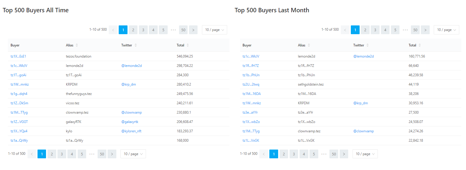Sort All Time table by Total
Image resolution: width=466 pixels, height=170 pixels.
pyautogui.click(x=188, y=45)
